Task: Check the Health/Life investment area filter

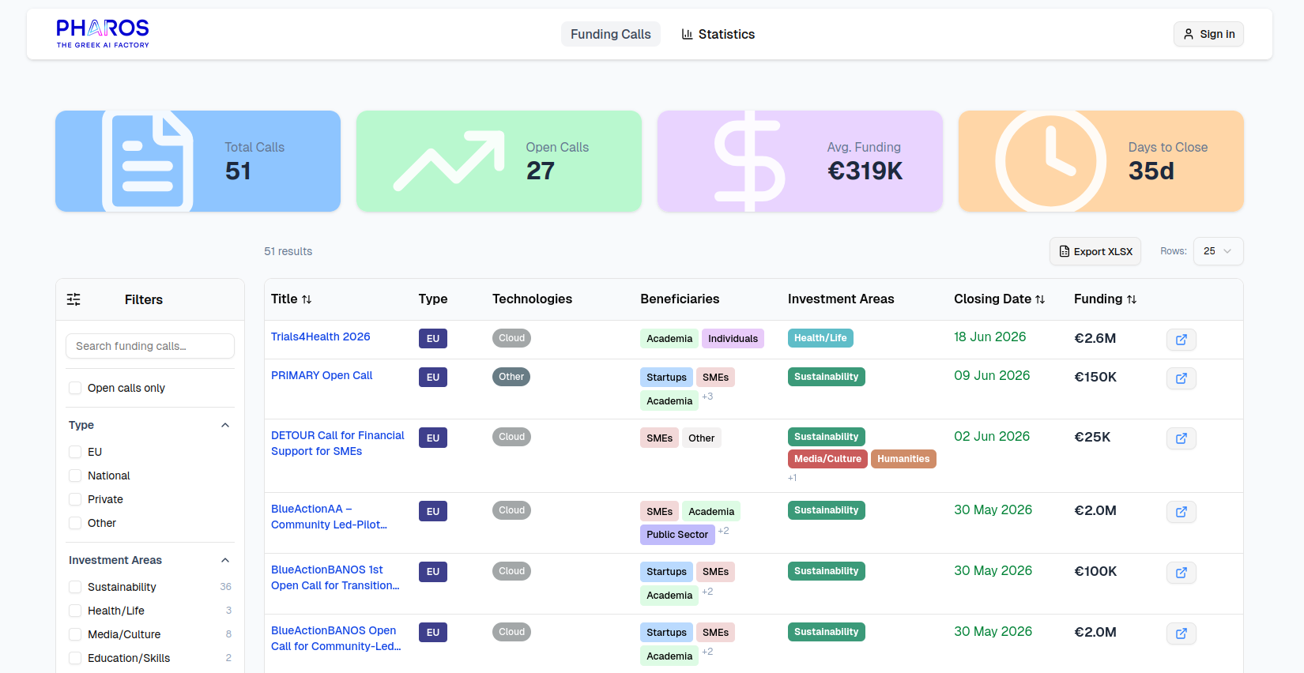Action: coord(75,611)
